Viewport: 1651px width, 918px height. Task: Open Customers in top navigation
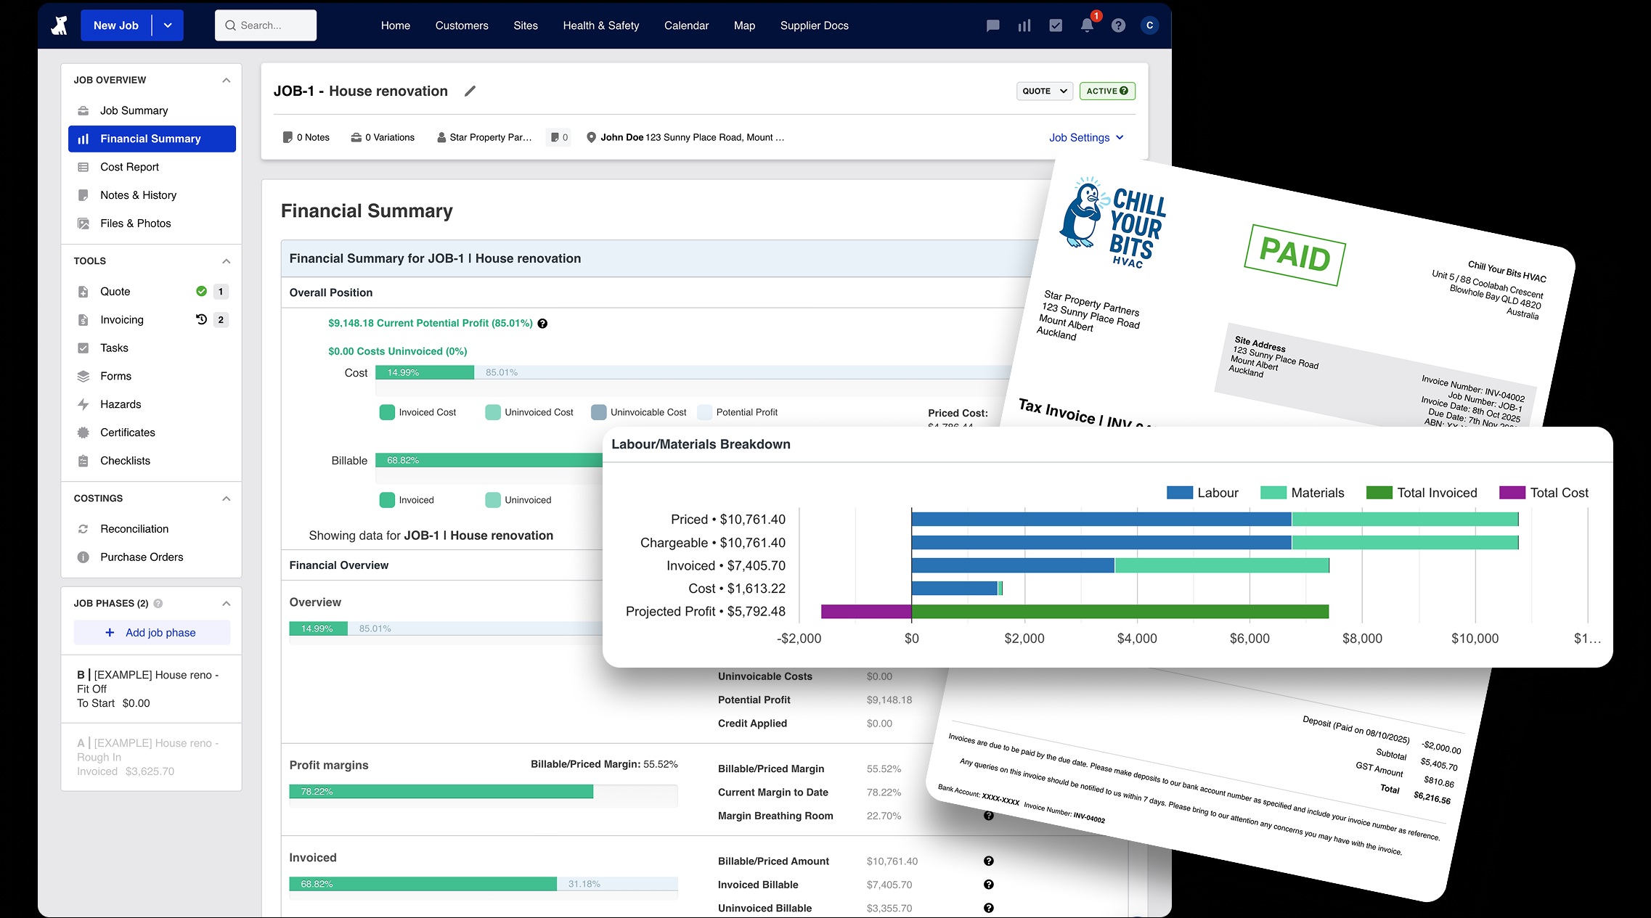pos(462,25)
